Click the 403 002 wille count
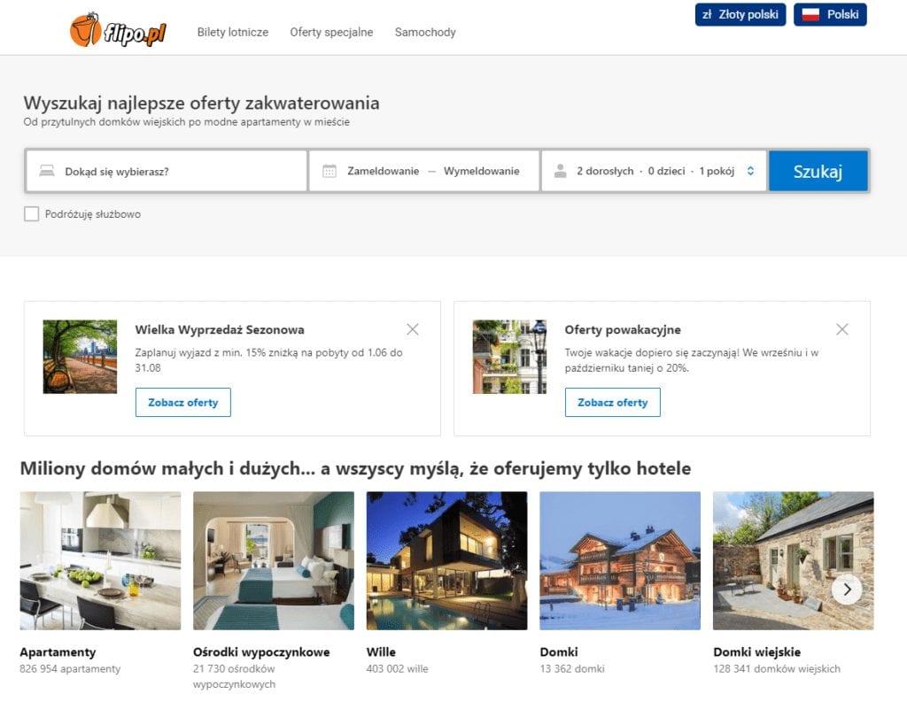Screen dimensions: 907x717 coord(398,669)
